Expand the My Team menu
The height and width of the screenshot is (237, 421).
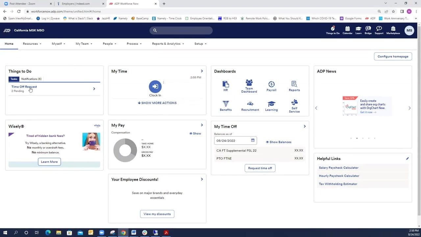click(x=84, y=44)
